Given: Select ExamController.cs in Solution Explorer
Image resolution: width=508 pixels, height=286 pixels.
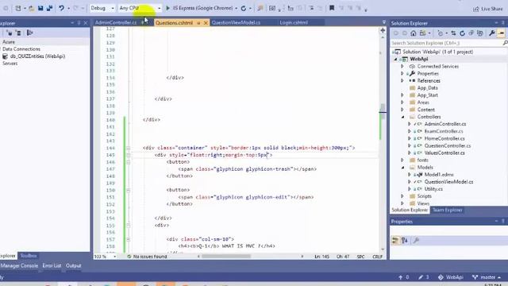Looking at the screenshot, I should (444, 131).
